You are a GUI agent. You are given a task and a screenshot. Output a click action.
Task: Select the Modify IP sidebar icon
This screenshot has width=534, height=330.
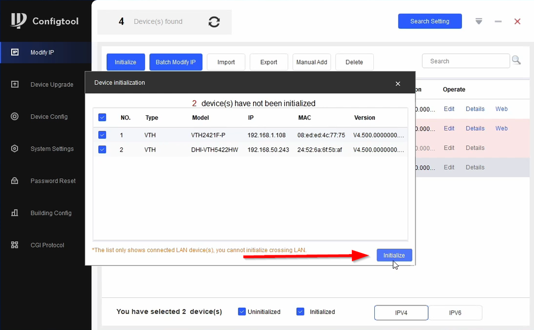[16, 52]
